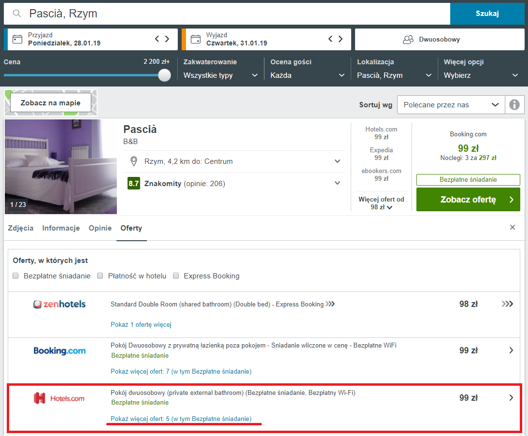Move check-out date one day back
528x436 pixels.
coord(330,39)
